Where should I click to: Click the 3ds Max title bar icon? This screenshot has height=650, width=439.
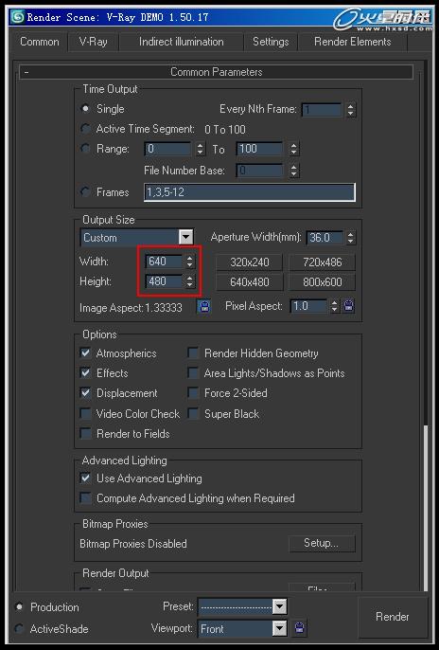[x=18, y=17]
